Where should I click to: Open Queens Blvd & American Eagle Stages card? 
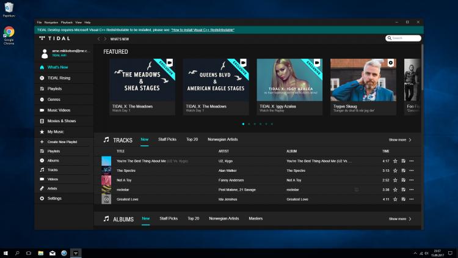pos(216,87)
